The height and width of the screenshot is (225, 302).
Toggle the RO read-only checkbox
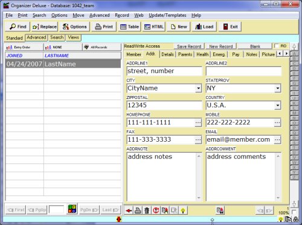coord(277,46)
